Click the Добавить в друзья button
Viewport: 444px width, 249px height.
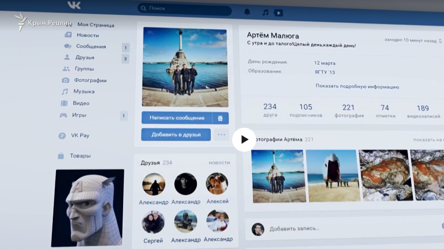click(x=176, y=134)
